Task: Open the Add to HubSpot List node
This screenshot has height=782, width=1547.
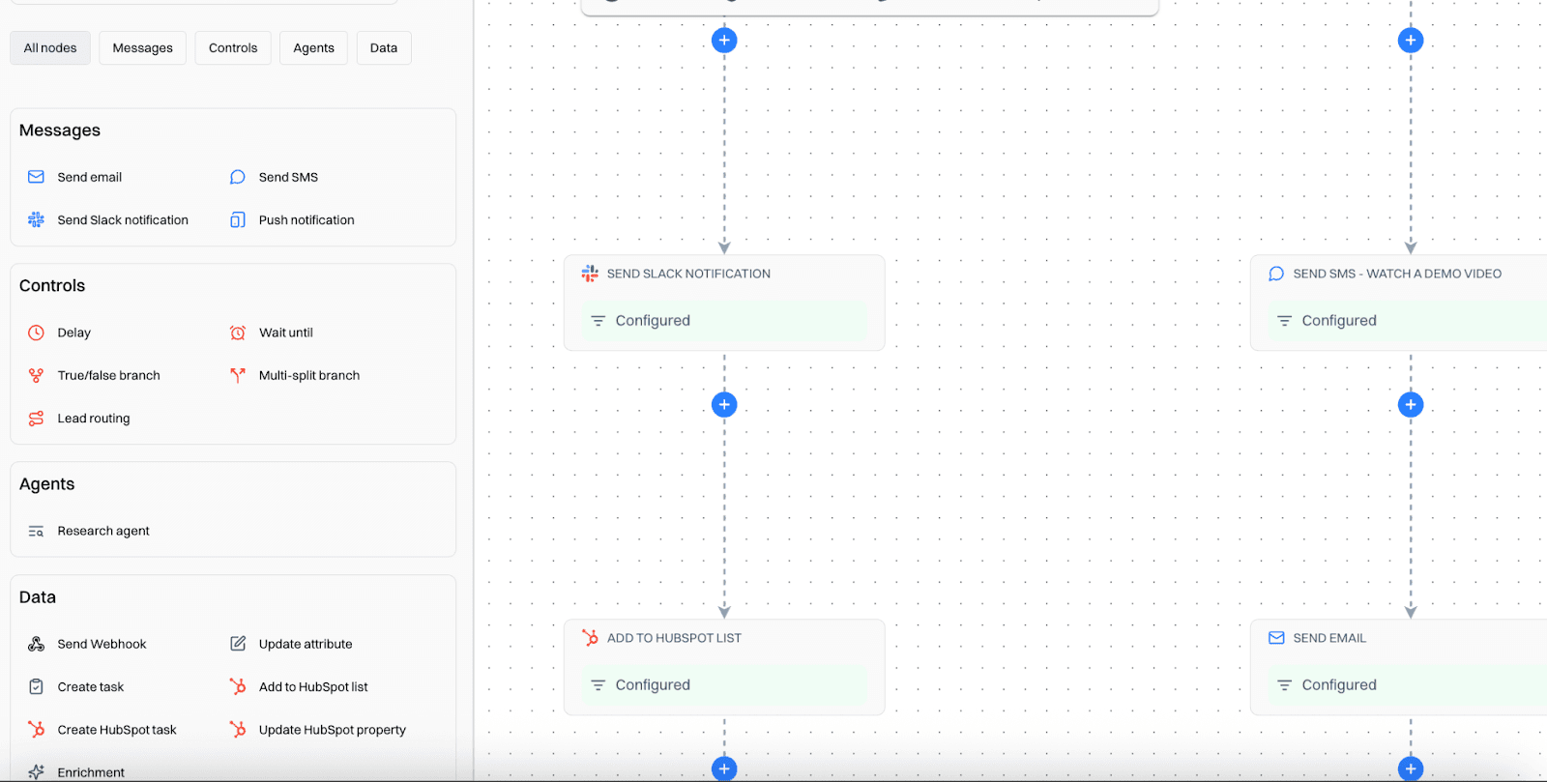Action: [x=674, y=638]
